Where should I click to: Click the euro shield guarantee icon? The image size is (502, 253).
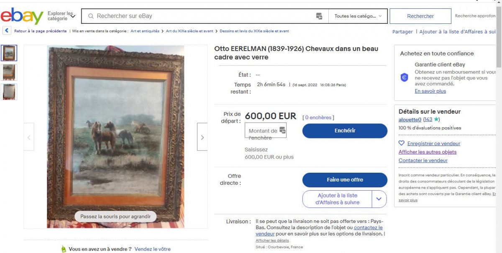pyautogui.click(x=404, y=77)
